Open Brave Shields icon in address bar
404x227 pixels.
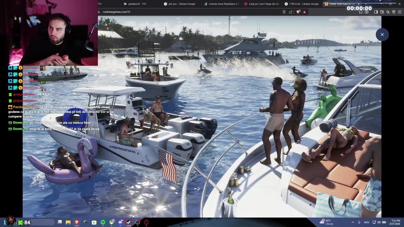pyautogui.click(x=298, y=12)
